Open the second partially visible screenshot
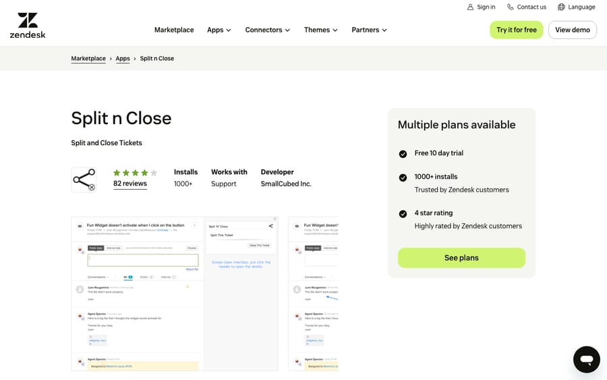 tap(313, 294)
